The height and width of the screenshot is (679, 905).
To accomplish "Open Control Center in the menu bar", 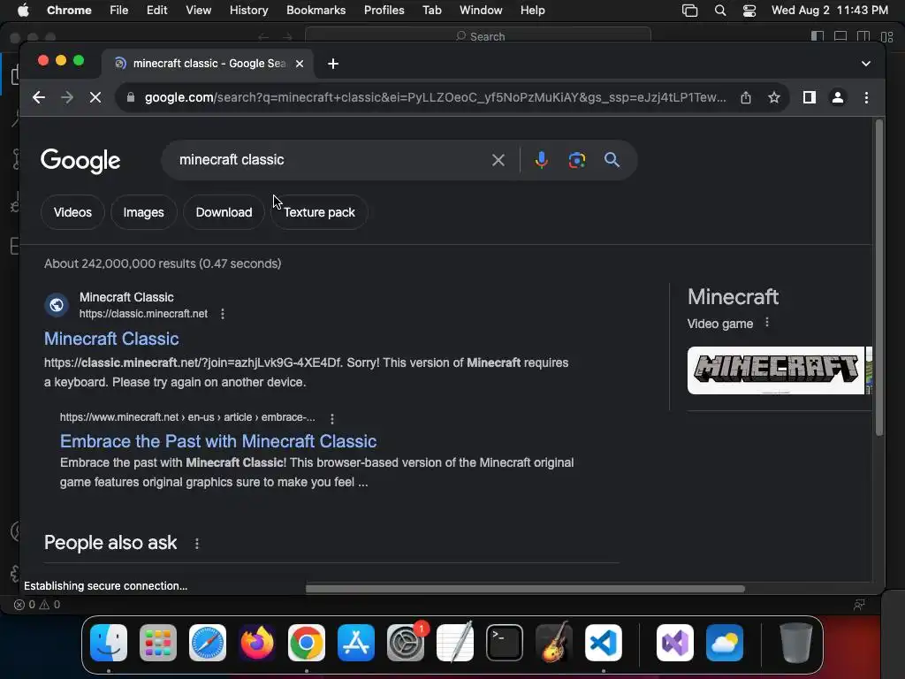I will point(749,11).
